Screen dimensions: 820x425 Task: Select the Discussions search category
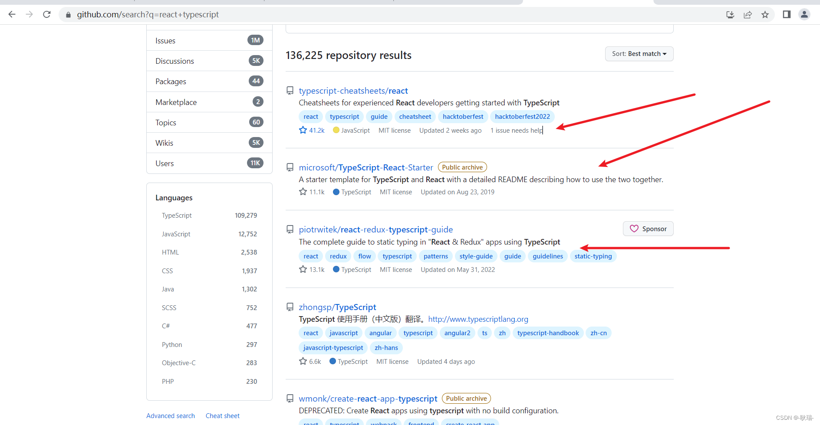tap(209, 61)
